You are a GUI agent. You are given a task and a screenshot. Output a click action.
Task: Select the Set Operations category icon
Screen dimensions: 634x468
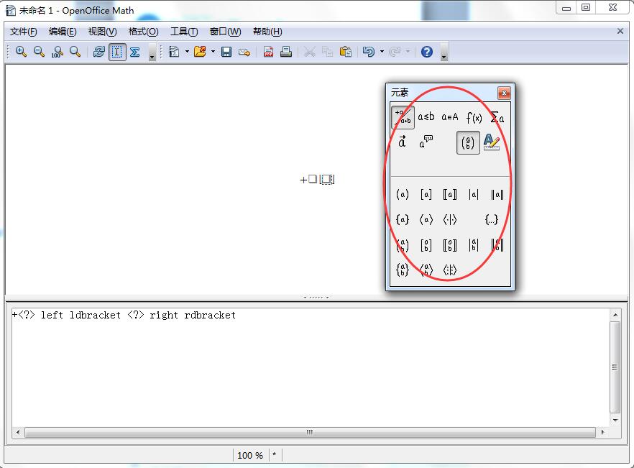tap(449, 117)
